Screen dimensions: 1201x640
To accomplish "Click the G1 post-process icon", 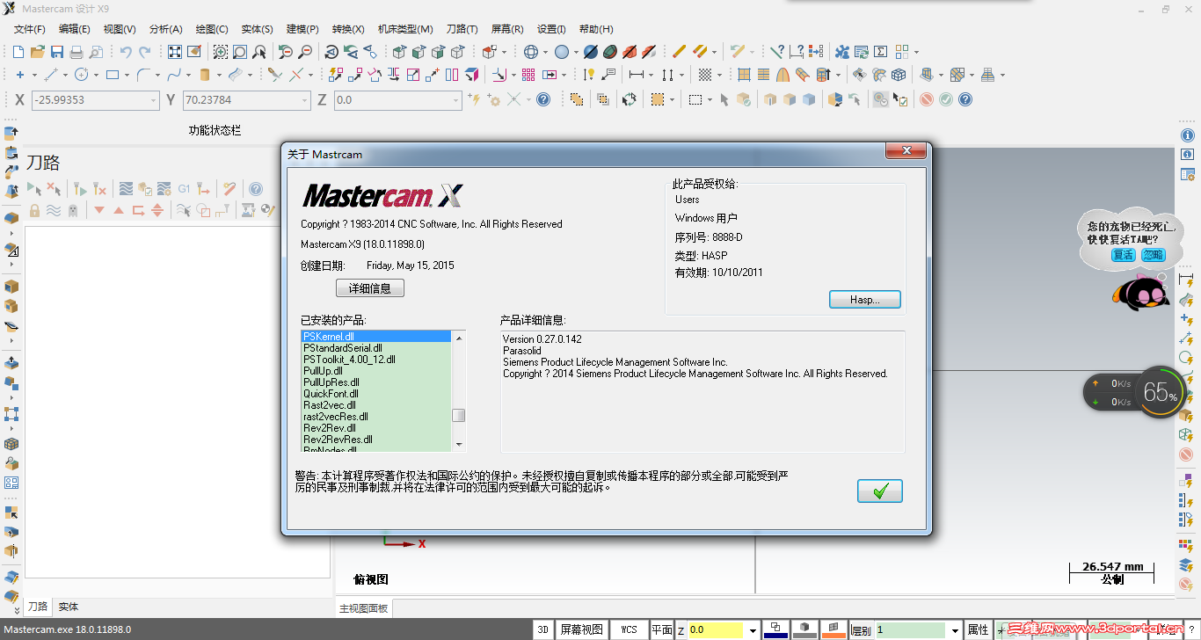I will point(184,188).
